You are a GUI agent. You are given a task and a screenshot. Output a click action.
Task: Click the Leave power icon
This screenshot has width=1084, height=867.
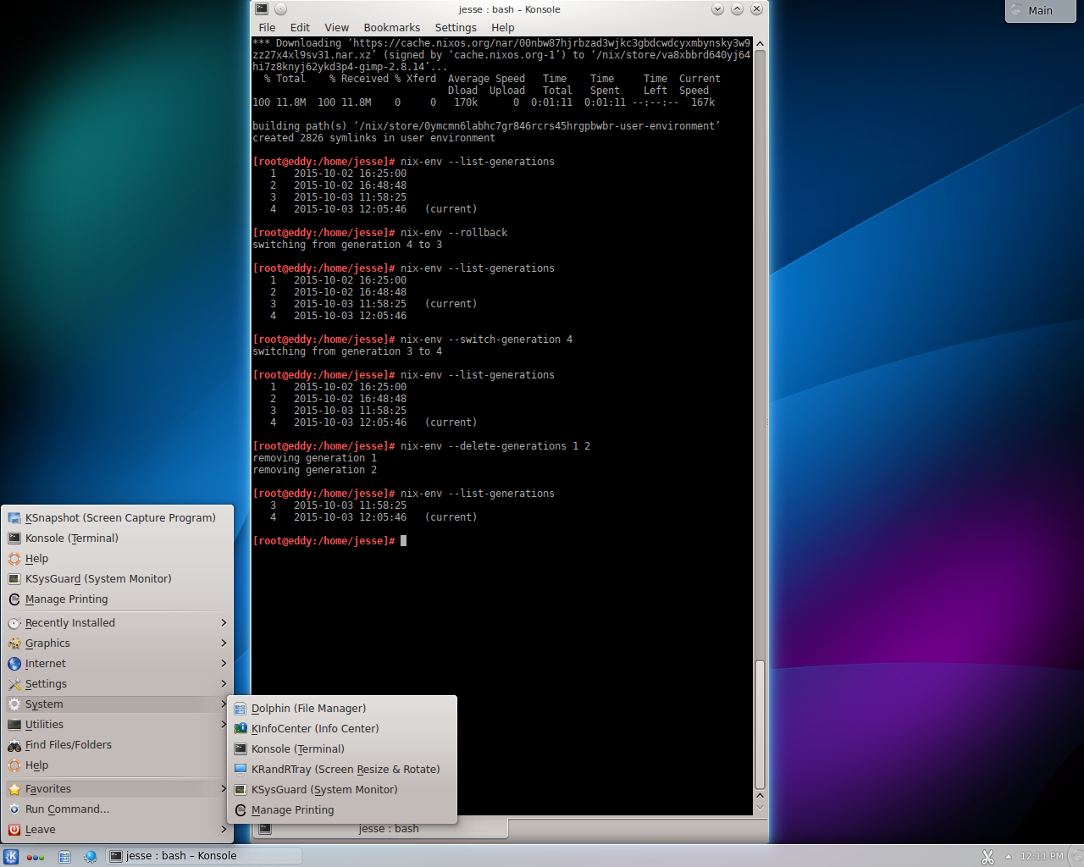(x=14, y=830)
